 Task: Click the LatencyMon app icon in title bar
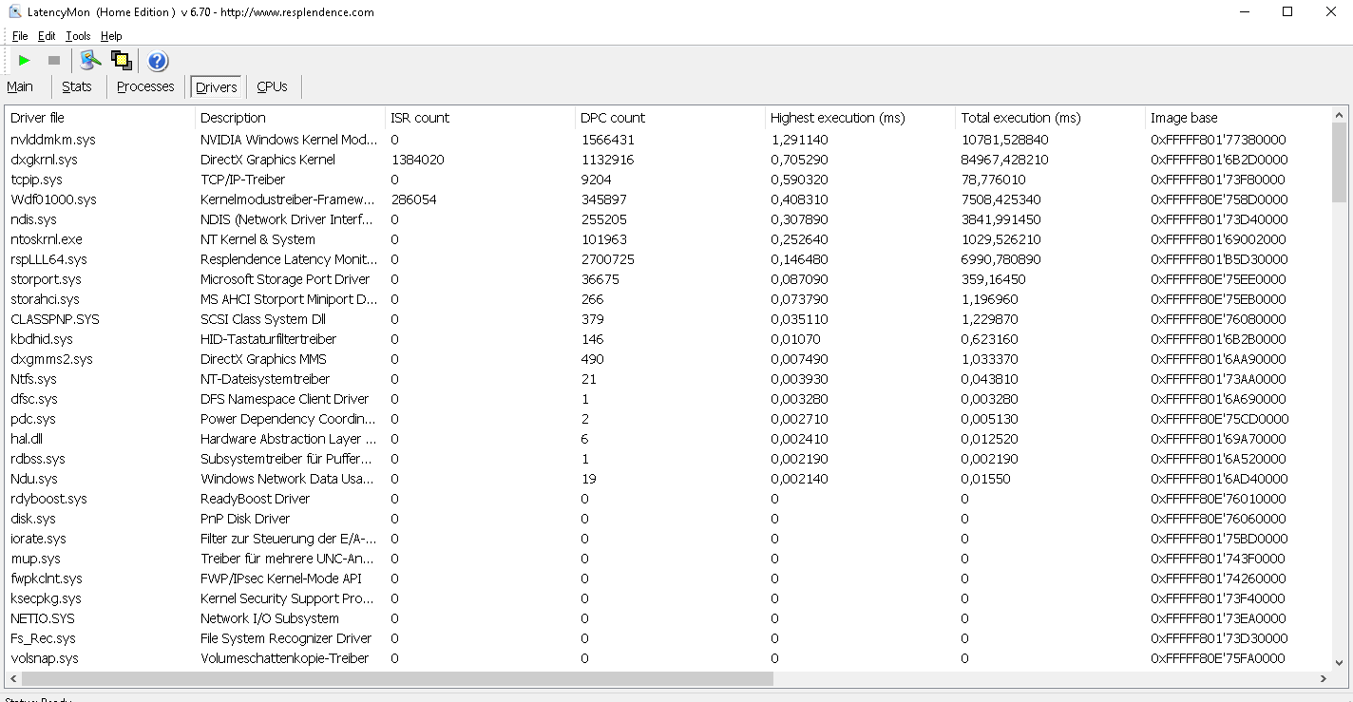tap(15, 12)
